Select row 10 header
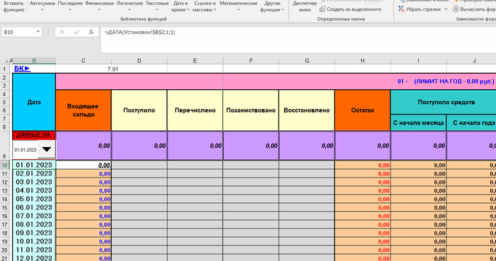This screenshot has width=496, height=261. [5, 165]
